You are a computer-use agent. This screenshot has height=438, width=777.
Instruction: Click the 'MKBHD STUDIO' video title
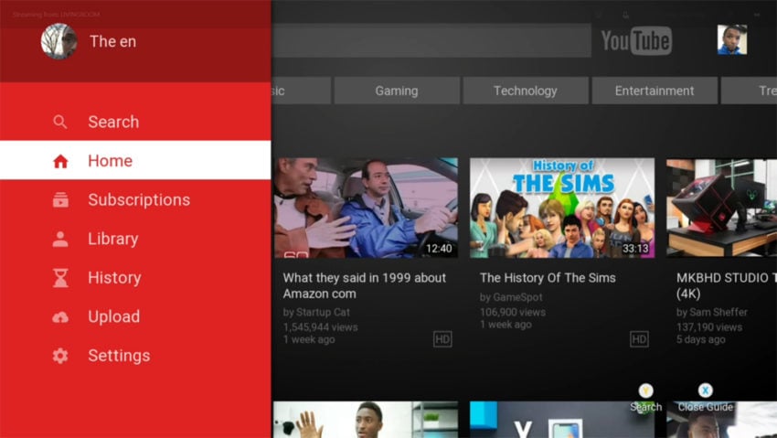[727, 286]
